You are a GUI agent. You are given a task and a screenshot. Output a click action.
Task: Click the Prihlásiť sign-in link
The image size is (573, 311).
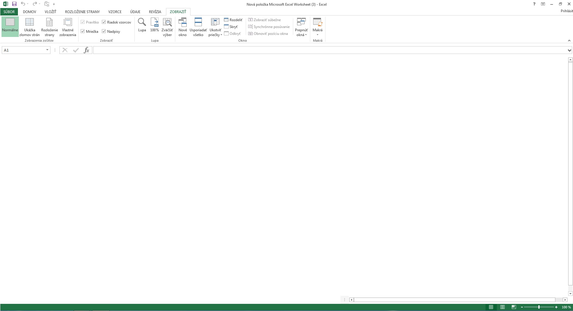coord(567,11)
